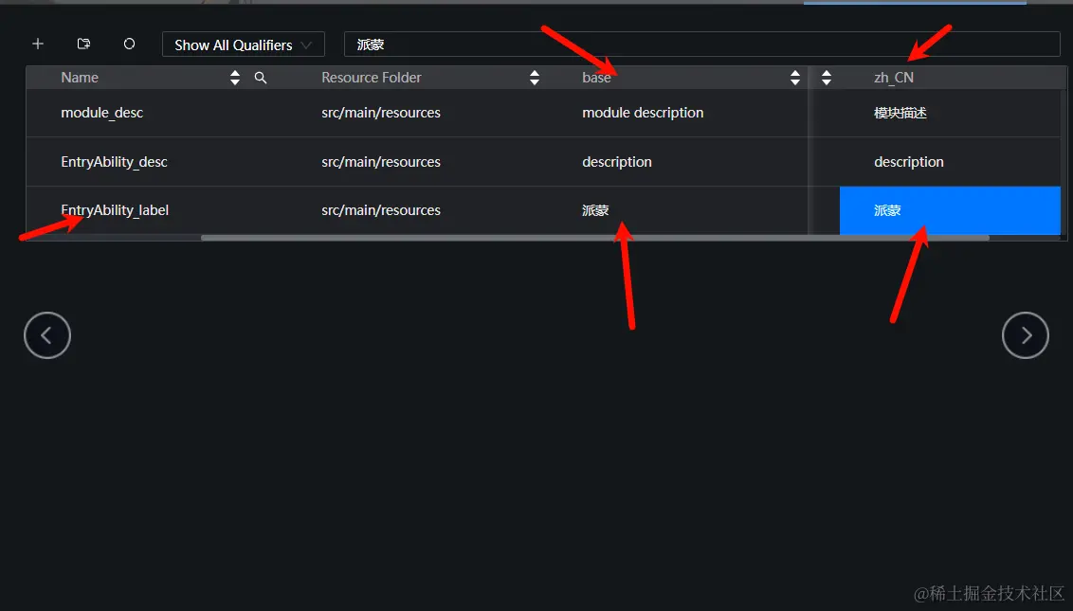
Task: Click base value 派蒙 of EntryAbility_label
Action: [x=595, y=210]
